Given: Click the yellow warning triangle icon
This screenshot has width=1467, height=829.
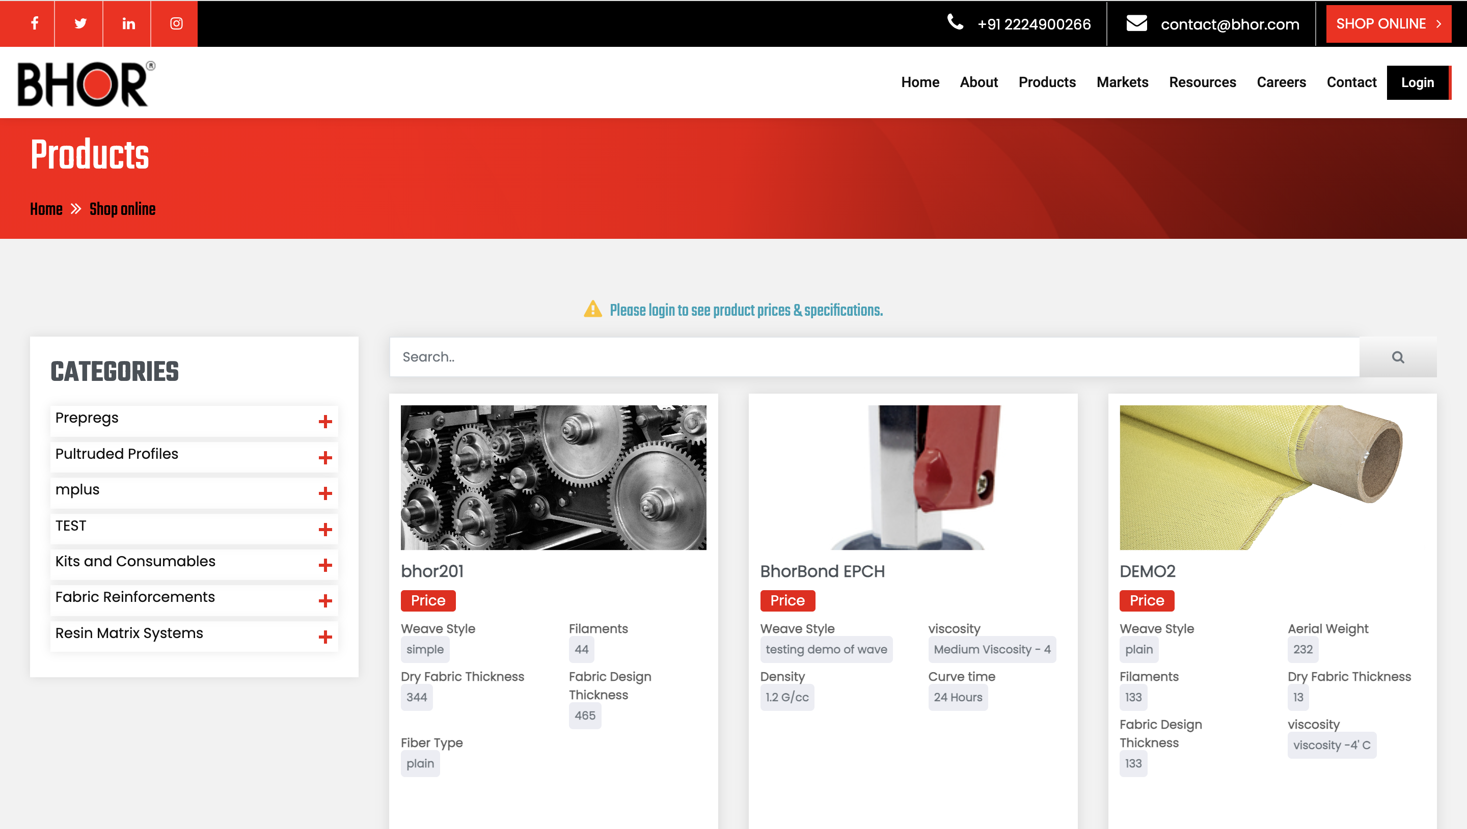Looking at the screenshot, I should (593, 309).
